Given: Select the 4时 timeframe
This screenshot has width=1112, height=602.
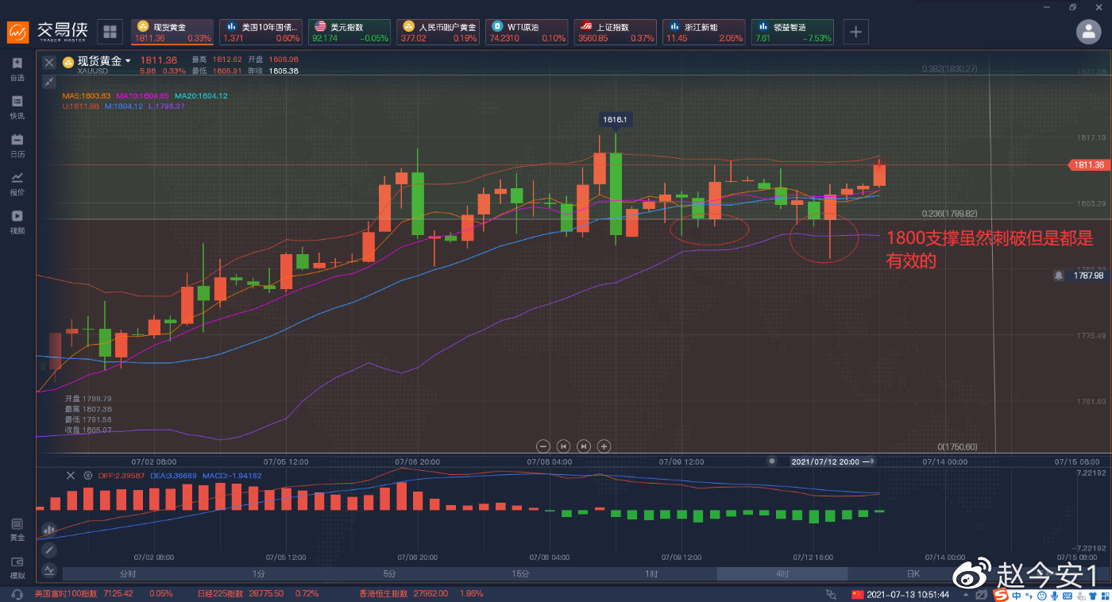Looking at the screenshot, I should pyautogui.click(x=782, y=574).
